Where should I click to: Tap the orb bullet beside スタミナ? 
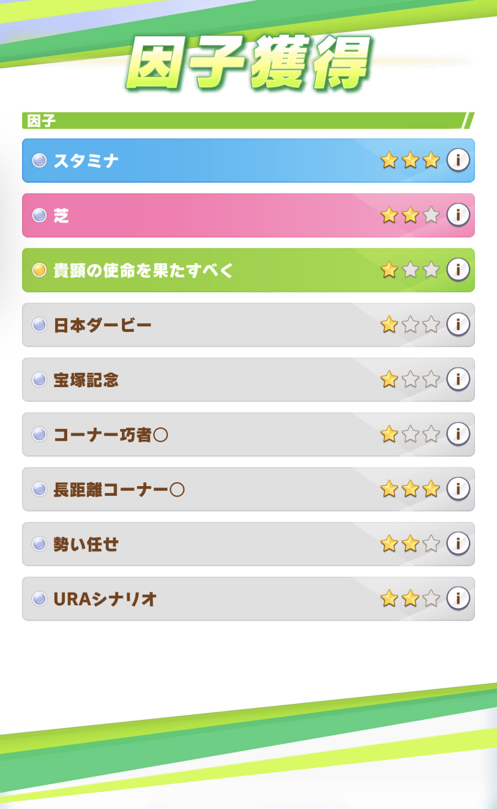[x=39, y=160]
